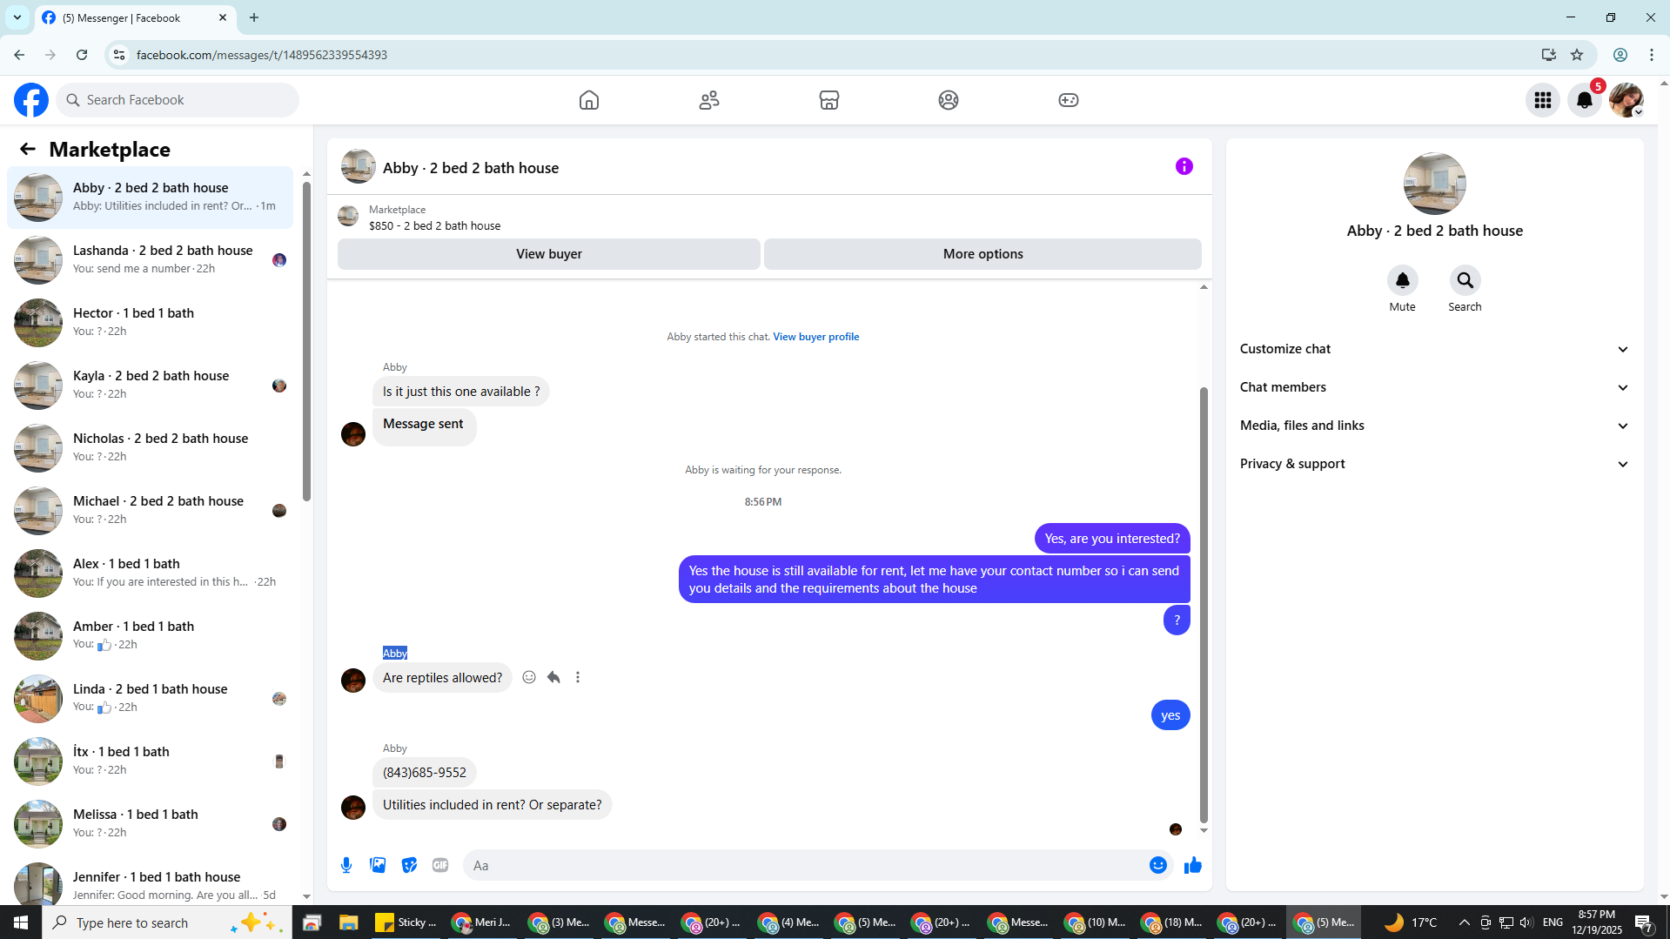Click the Search Facebook field
The width and height of the screenshot is (1670, 939).
pyautogui.click(x=178, y=100)
